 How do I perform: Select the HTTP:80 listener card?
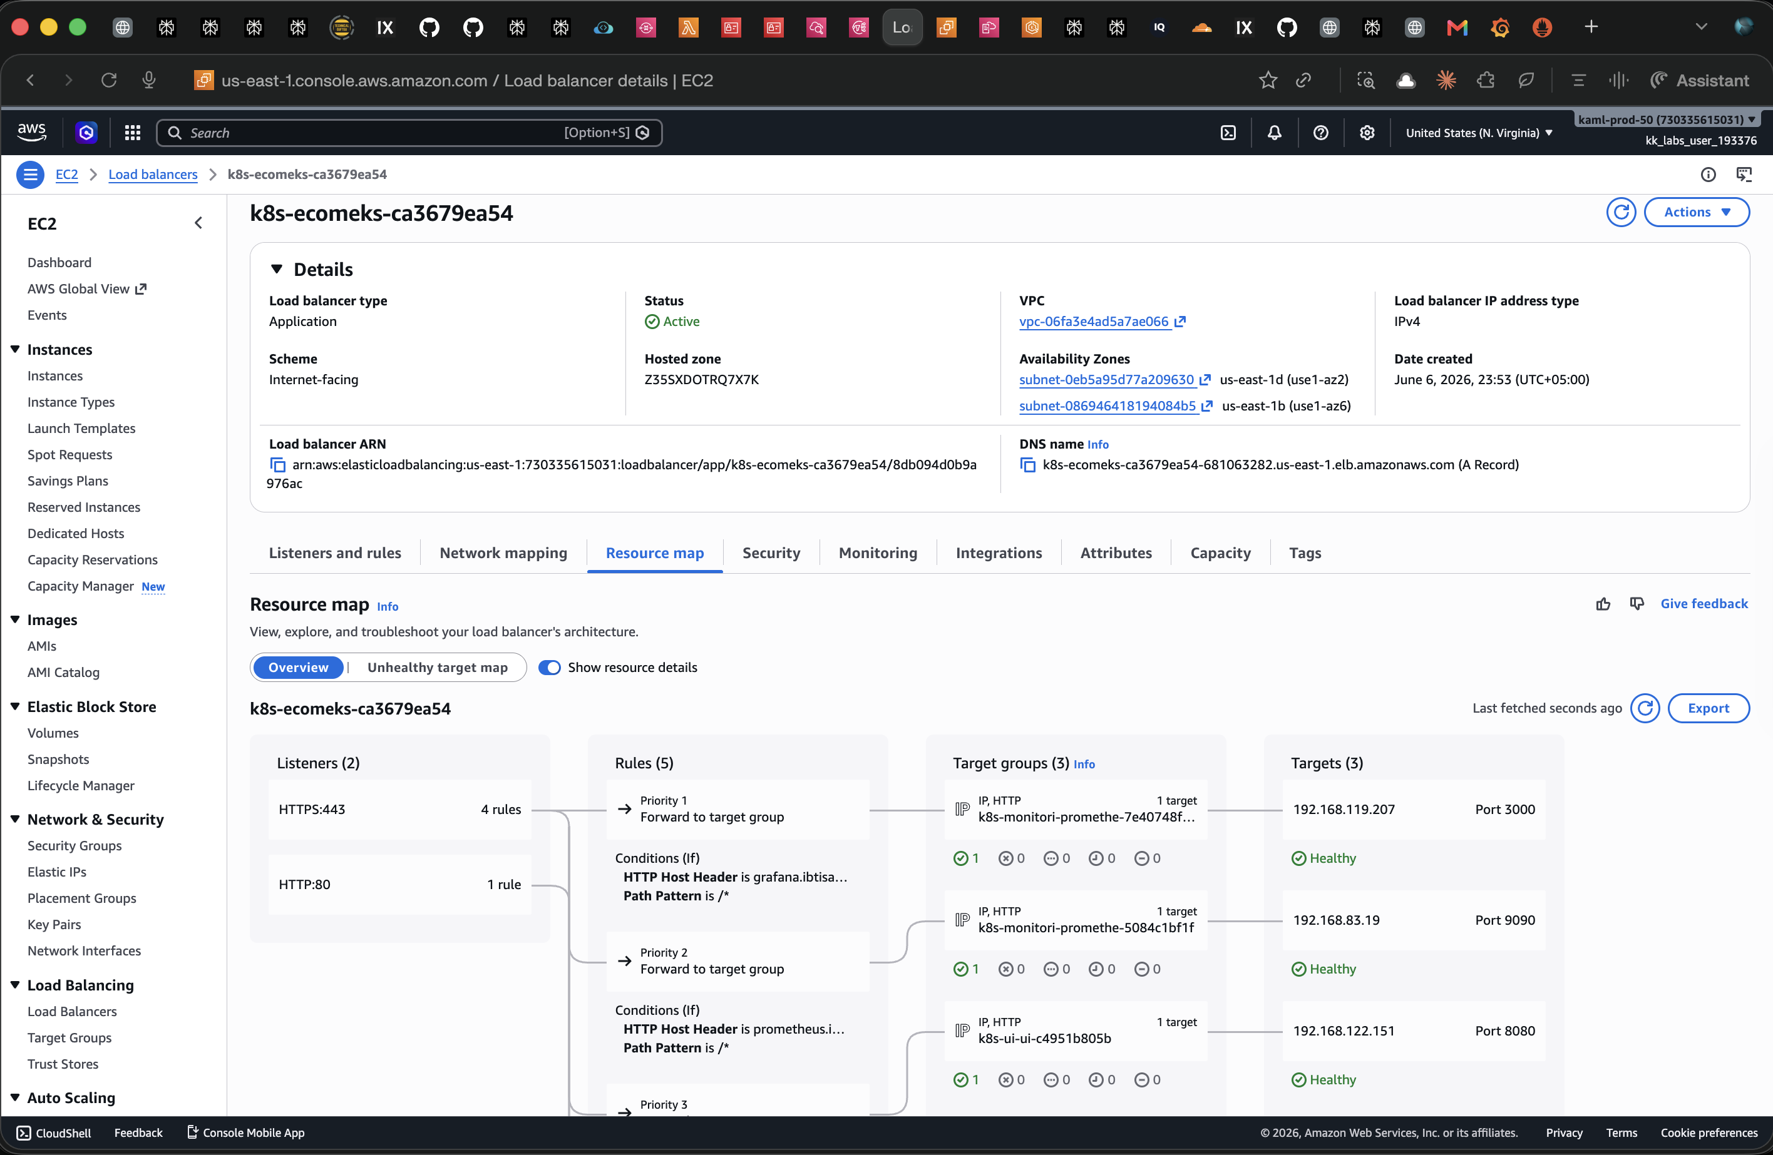pos(399,885)
